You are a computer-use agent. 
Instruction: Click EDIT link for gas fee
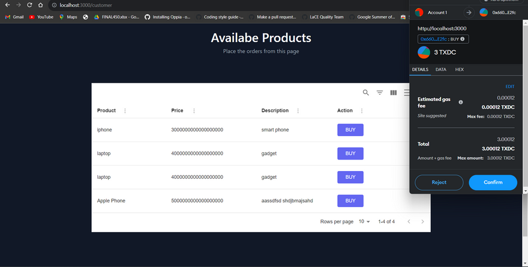pyautogui.click(x=510, y=87)
